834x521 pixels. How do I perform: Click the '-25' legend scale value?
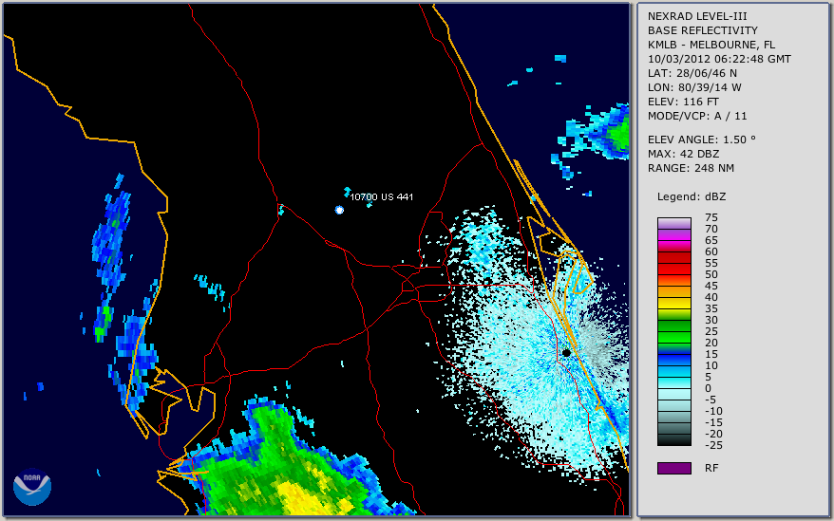pyautogui.click(x=713, y=445)
